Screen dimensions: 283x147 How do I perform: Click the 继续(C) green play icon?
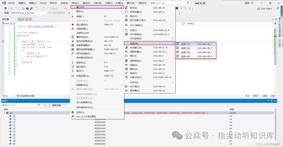[73, 16]
